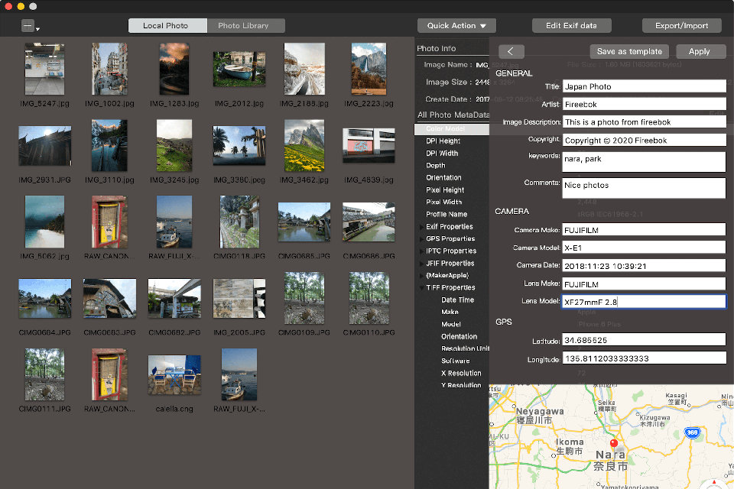Click the Image Description input field
The height and width of the screenshot is (489, 734).
(644, 121)
